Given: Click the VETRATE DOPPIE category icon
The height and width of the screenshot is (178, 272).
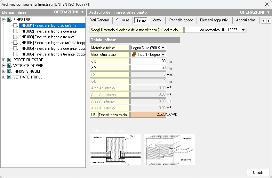Looking at the screenshot, I should [9, 66].
